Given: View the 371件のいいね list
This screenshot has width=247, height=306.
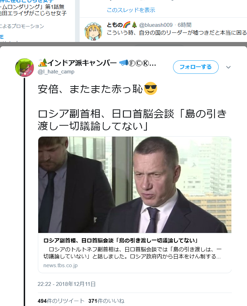Looking at the screenshot, I should point(106,301).
